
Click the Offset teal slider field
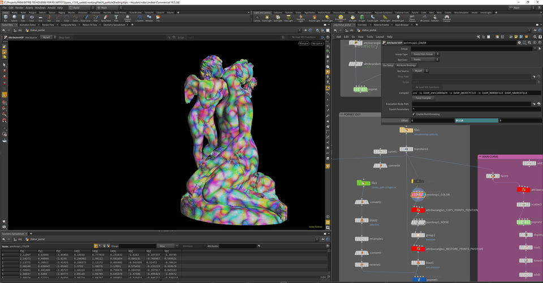tap(476, 120)
